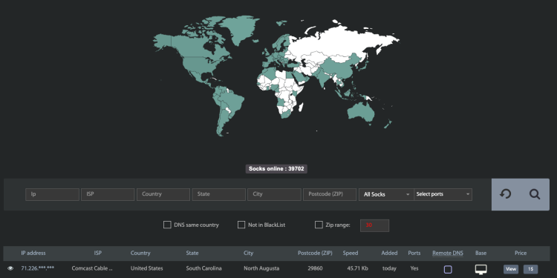The height and width of the screenshot is (278, 557).
Task: Focus the Ip filter field
Action: tap(52, 194)
